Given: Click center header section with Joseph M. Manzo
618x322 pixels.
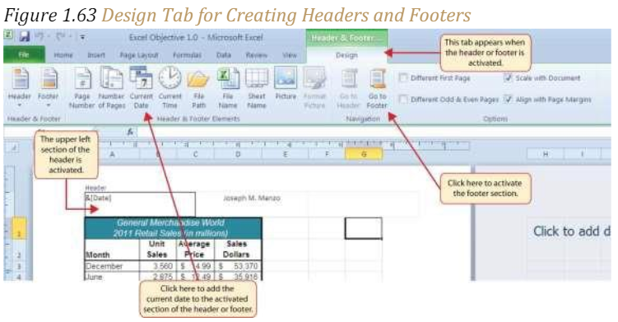Looking at the screenshot, I should pos(252,204).
